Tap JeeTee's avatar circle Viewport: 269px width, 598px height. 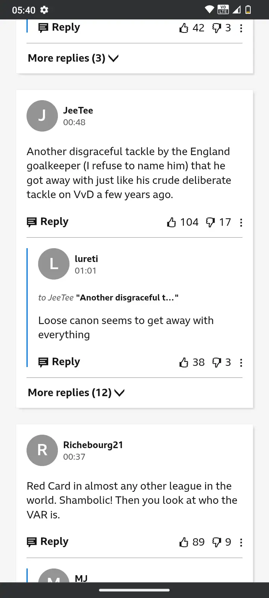pyautogui.click(x=42, y=116)
